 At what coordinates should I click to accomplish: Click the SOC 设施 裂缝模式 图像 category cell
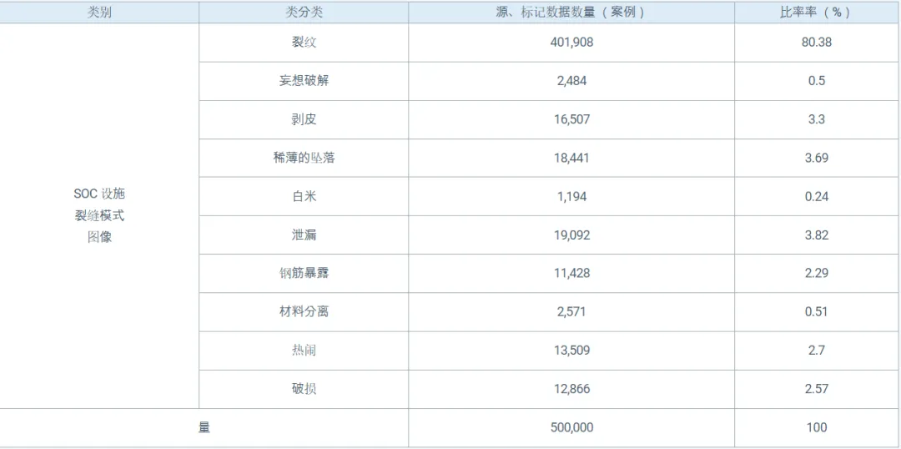[x=99, y=215]
